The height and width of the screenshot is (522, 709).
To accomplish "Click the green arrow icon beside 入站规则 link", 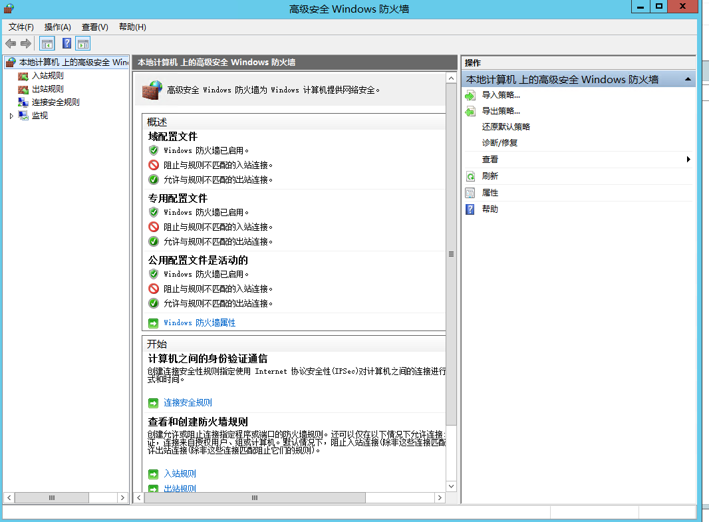I will (x=153, y=474).
